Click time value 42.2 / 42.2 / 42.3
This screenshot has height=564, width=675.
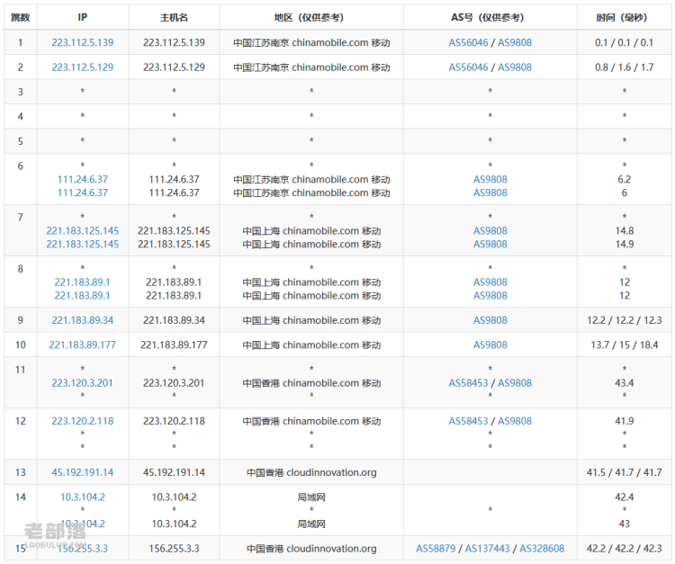625,549
